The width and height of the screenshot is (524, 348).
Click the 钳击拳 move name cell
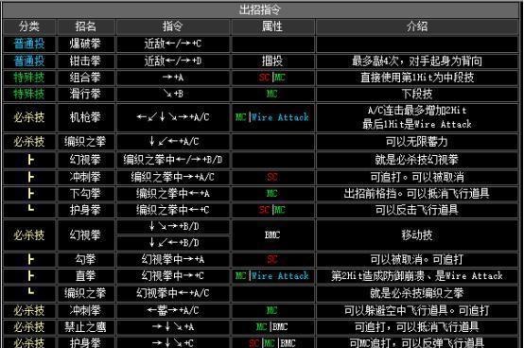pos(86,61)
